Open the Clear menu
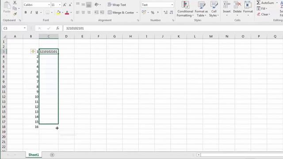 (264, 14)
